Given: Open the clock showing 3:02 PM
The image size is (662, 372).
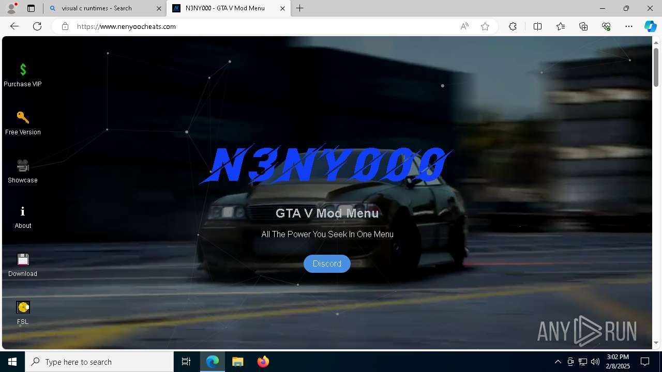Looking at the screenshot, I should [618, 362].
